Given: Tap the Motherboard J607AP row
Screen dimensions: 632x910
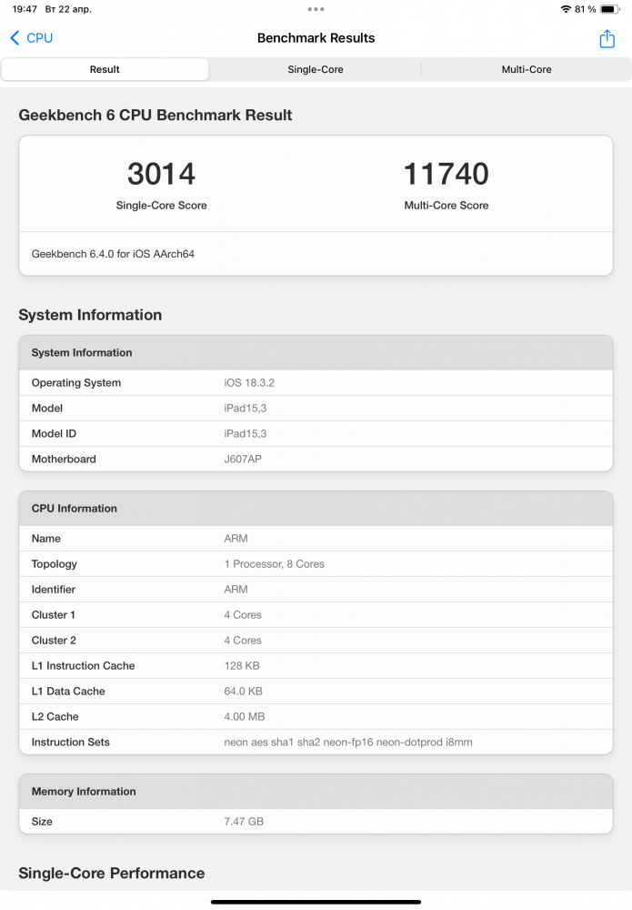Looking at the screenshot, I should pyautogui.click(x=316, y=460).
